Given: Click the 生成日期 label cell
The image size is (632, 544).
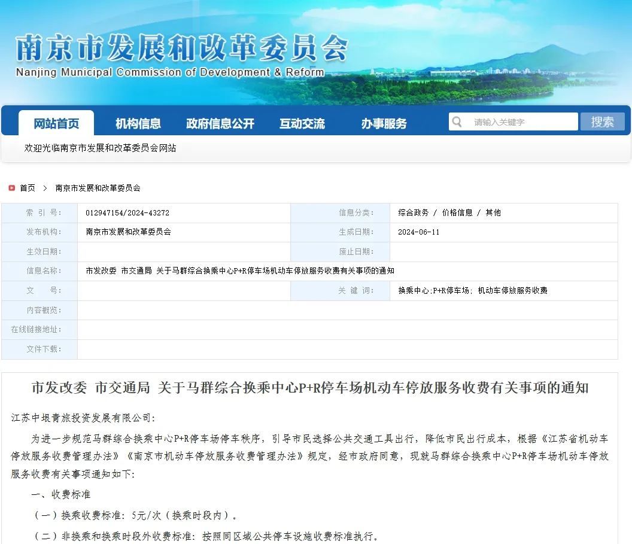Looking at the screenshot, I should click(x=340, y=232).
